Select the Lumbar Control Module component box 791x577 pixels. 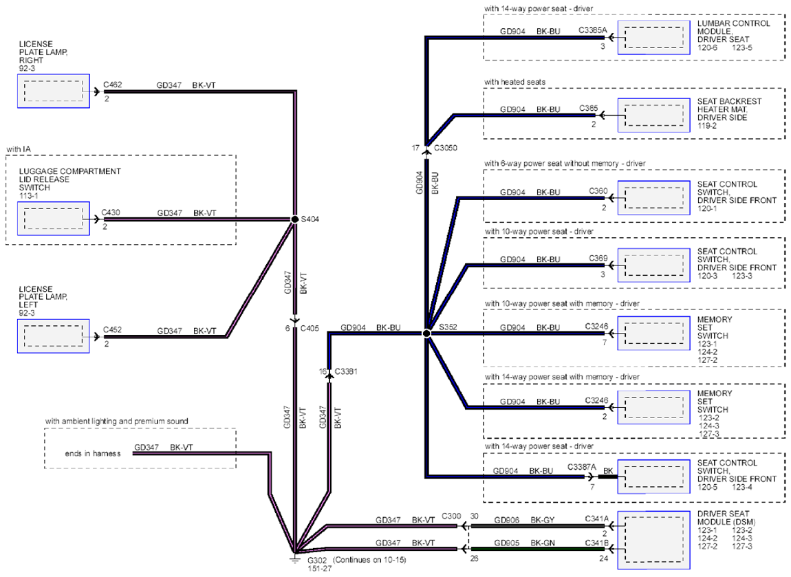pyautogui.click(x=654, y=37)
